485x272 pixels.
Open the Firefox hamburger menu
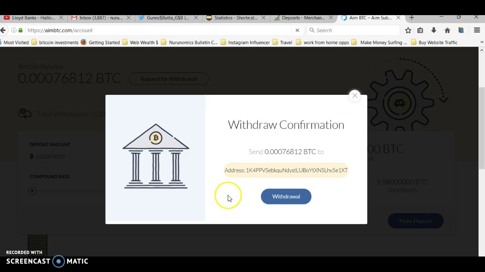pyautogui.click(x=477, y=30)
